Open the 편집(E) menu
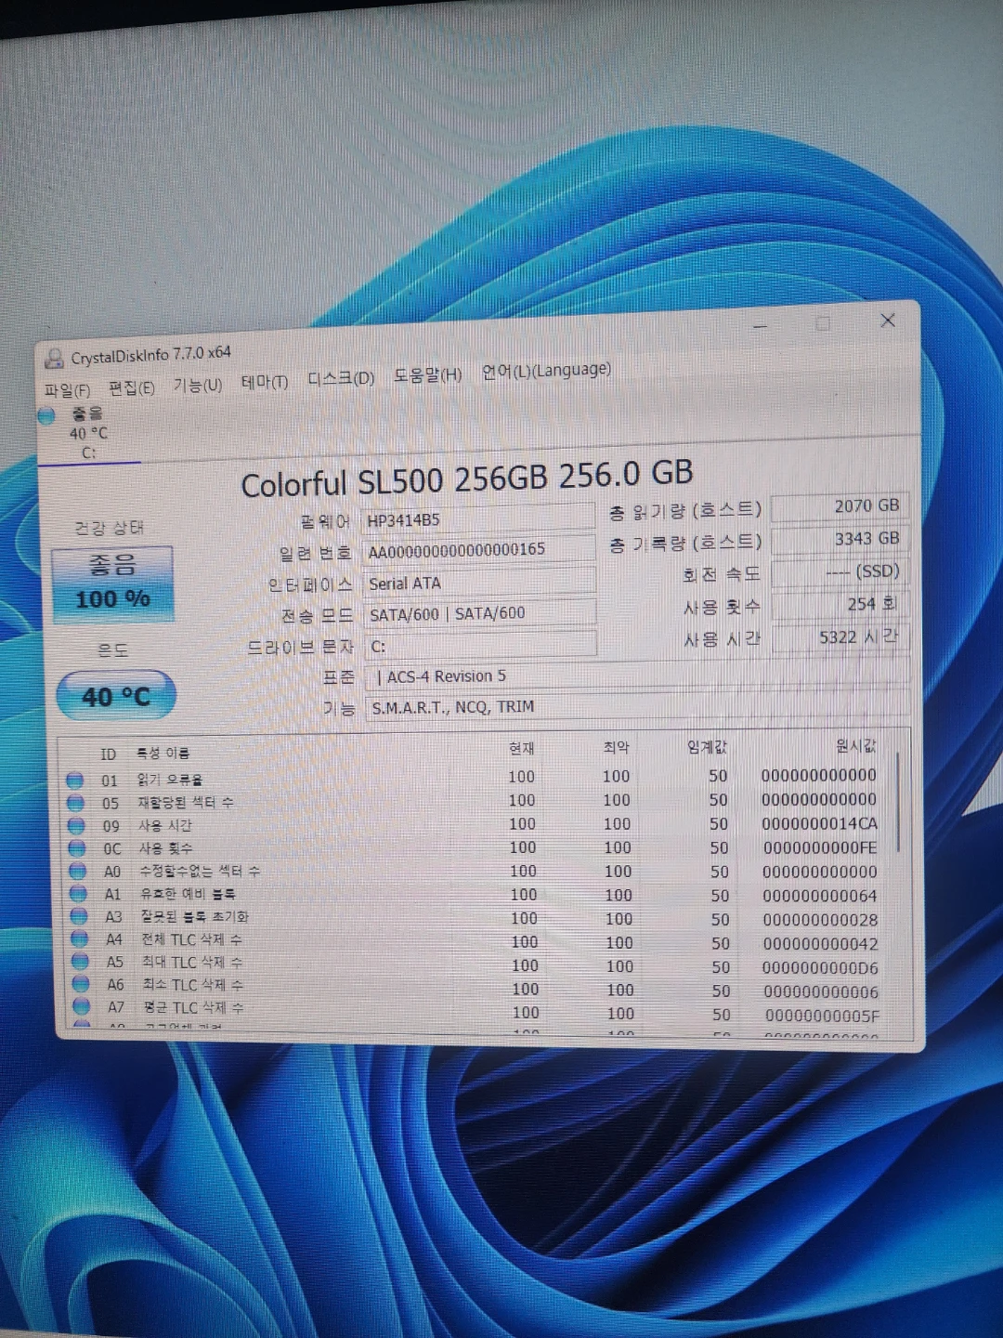 [x=131, y=387]
